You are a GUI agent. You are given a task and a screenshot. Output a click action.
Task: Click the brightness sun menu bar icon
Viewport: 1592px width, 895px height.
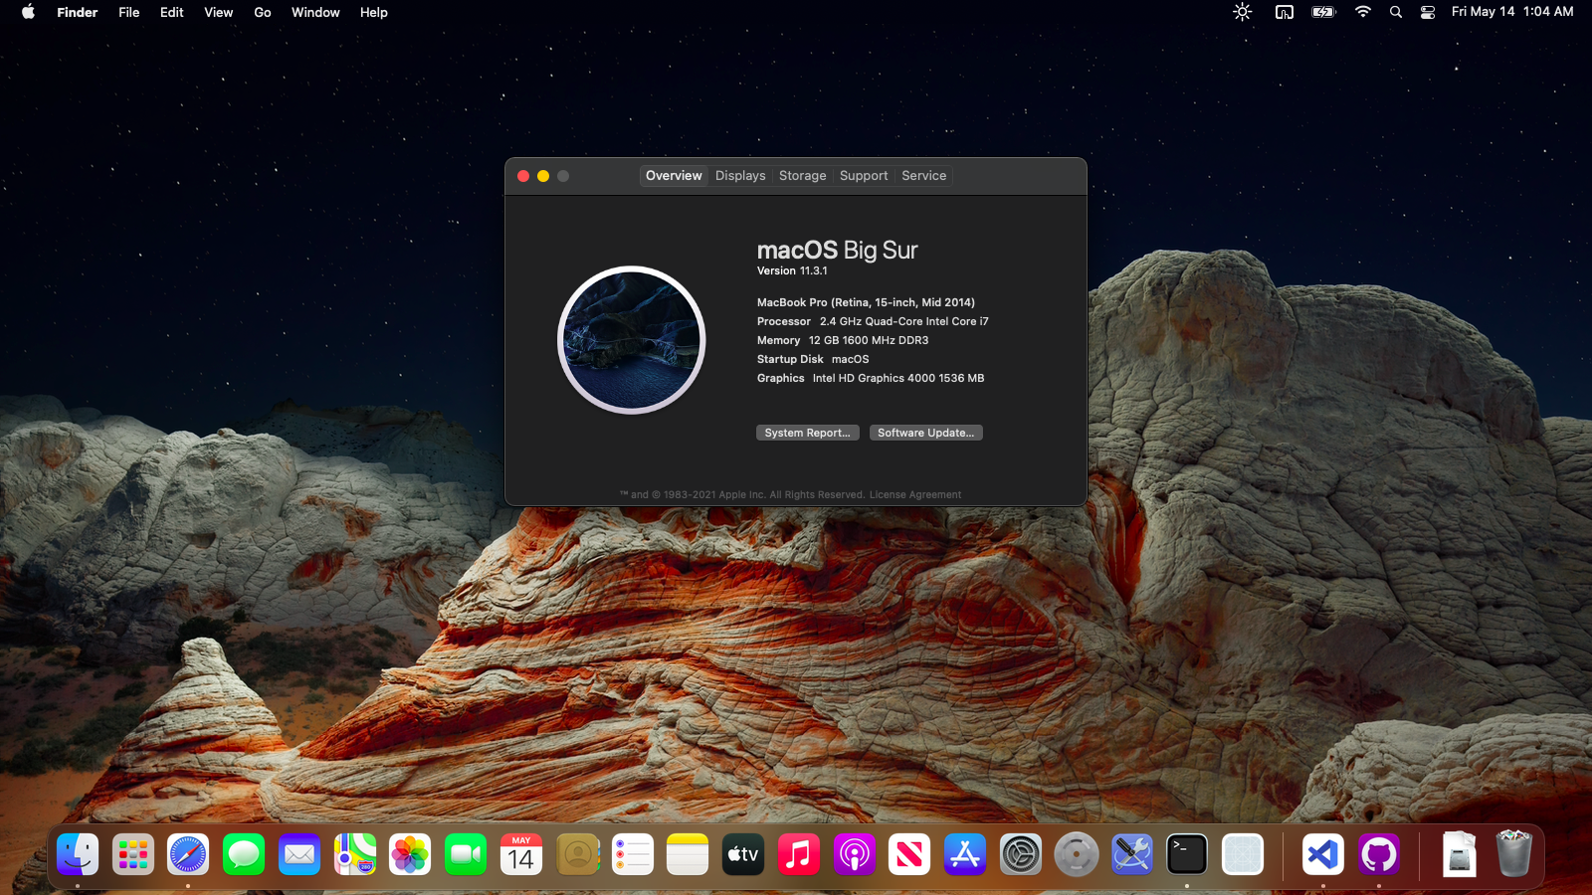point(1242,12)
